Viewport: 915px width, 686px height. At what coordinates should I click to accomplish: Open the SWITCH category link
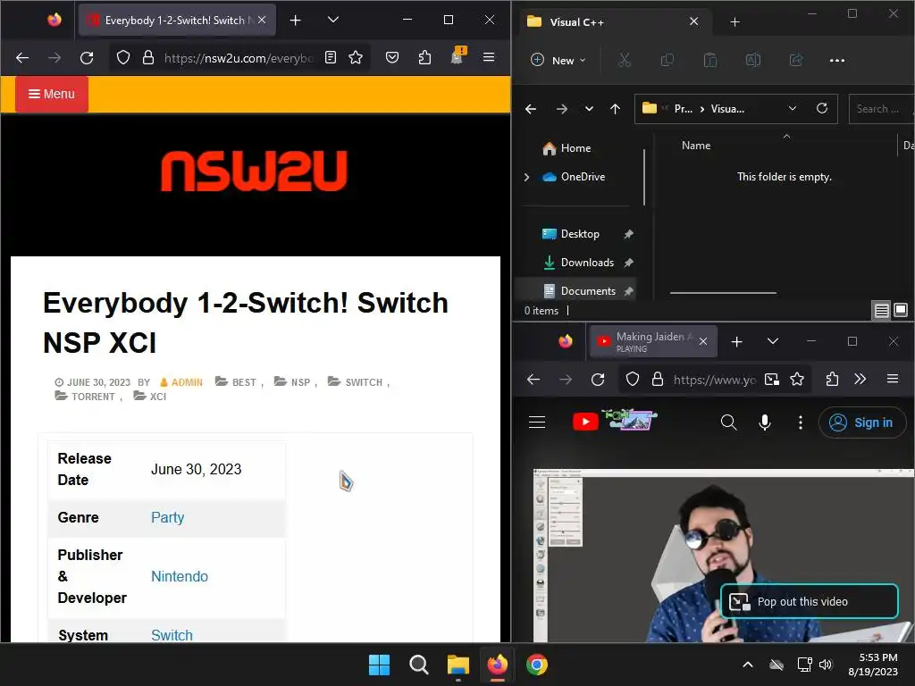point(364,382)
